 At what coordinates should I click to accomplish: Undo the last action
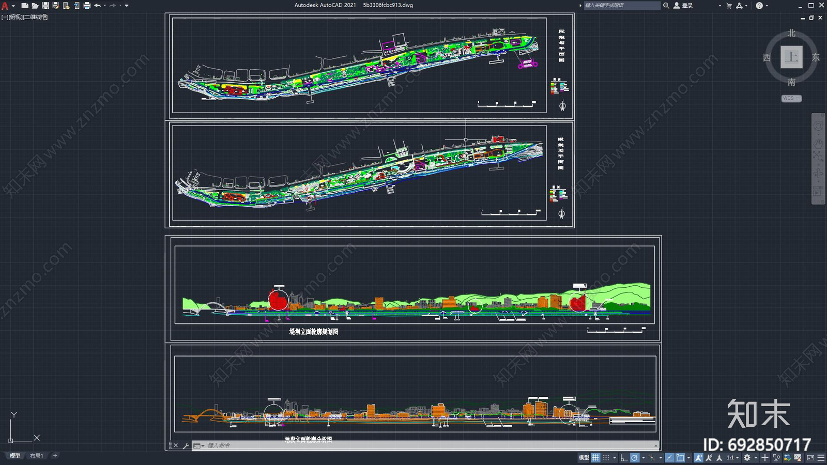click(97, 6)
